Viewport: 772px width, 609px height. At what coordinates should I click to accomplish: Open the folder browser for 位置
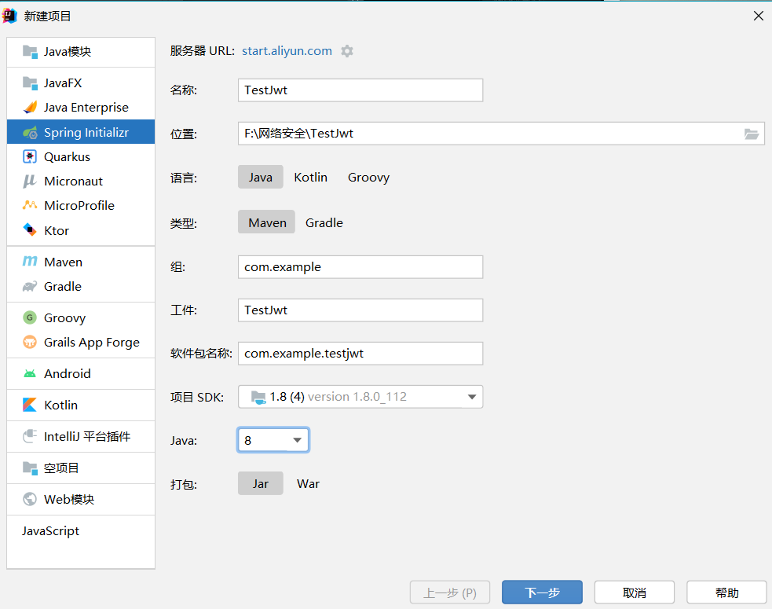pos(752,134)
